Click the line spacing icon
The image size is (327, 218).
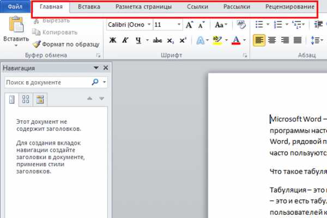tap(315, 40)
